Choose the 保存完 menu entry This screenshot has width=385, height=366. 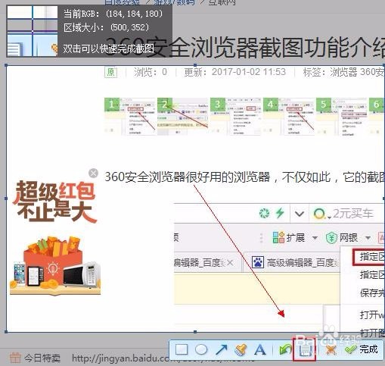[372, 292]
